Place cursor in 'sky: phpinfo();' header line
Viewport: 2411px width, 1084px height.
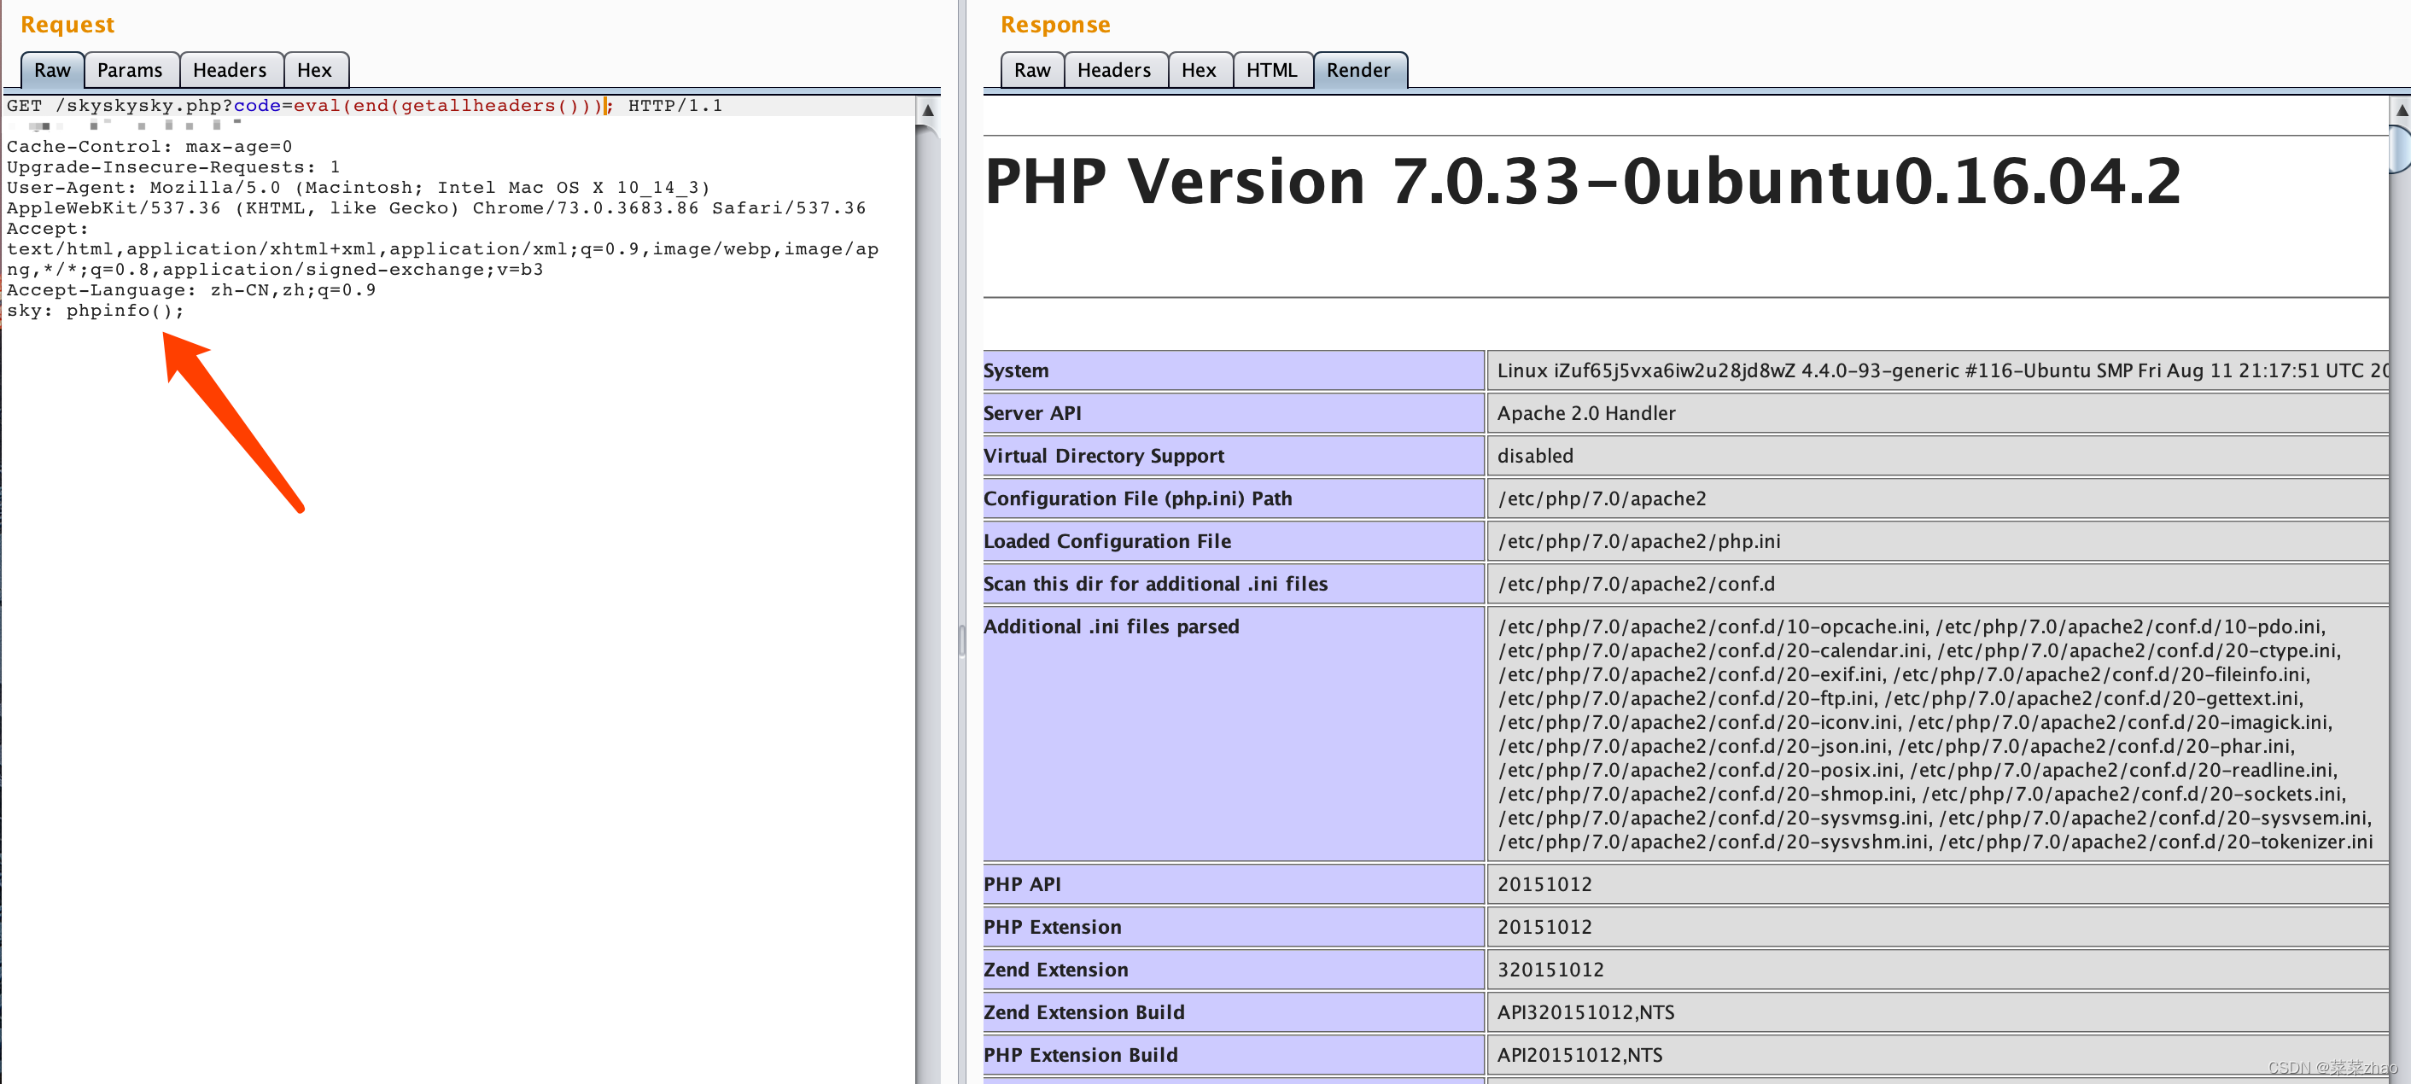coord(96,311)
